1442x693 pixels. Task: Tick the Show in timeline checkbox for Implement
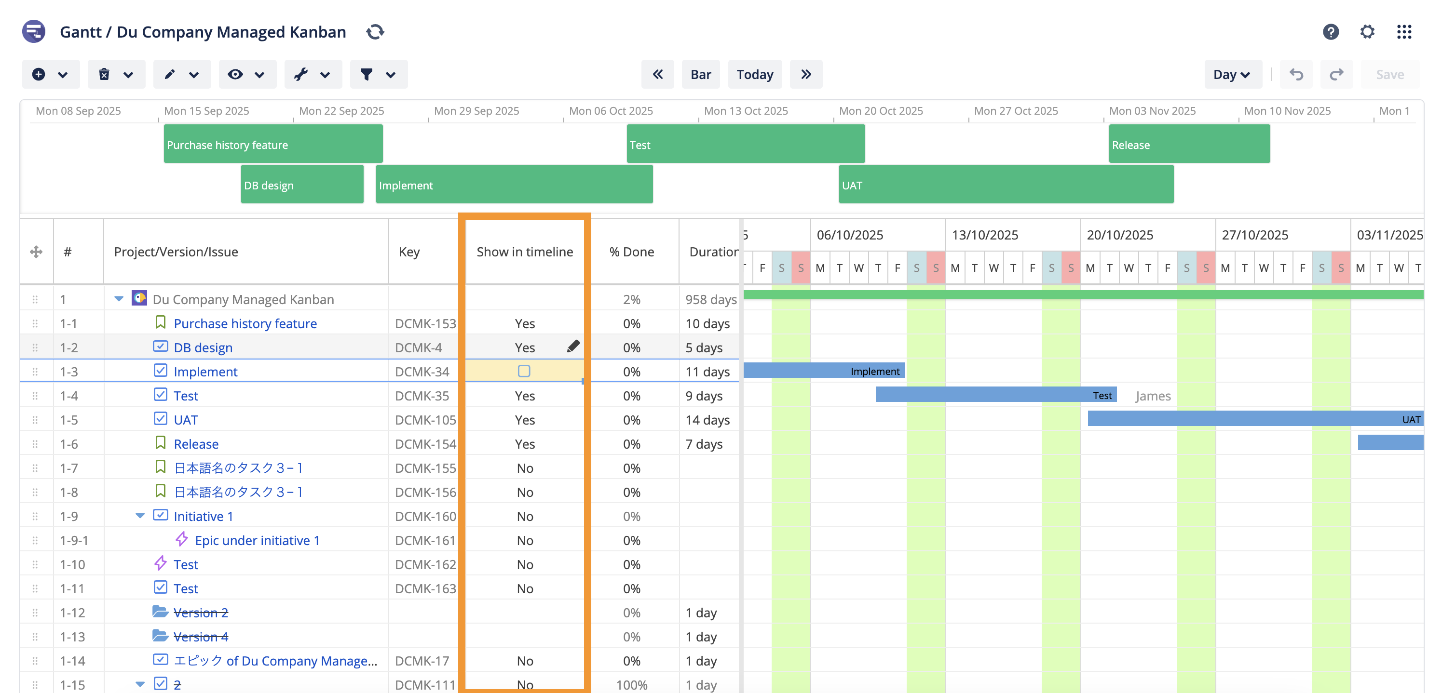pyautogui.click(x=524, y=371)
